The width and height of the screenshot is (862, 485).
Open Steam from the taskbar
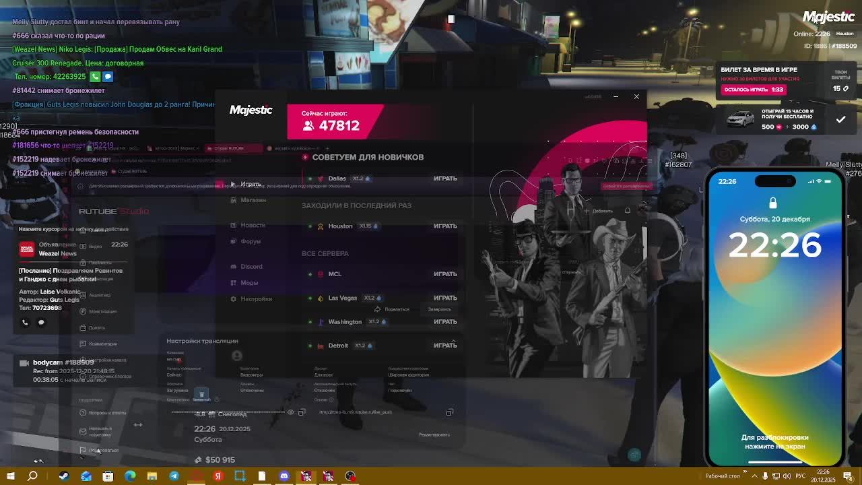(x=64, y=476)
